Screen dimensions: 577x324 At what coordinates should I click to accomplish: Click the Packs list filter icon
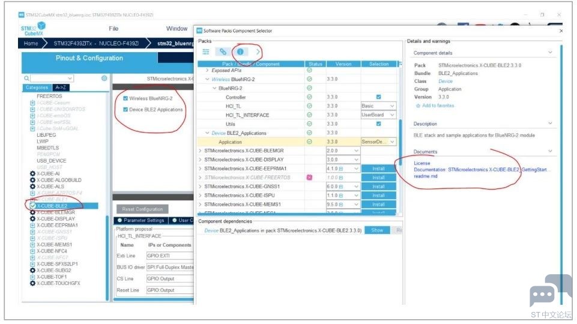(x=206, y=52)
